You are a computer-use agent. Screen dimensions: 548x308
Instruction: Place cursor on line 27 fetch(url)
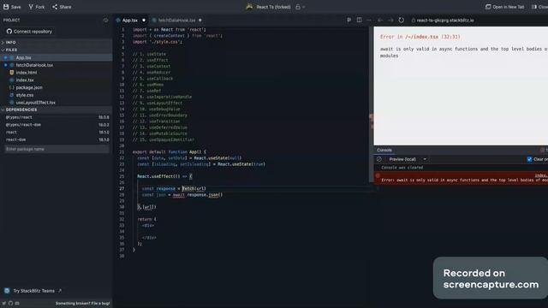coord(194,188)
